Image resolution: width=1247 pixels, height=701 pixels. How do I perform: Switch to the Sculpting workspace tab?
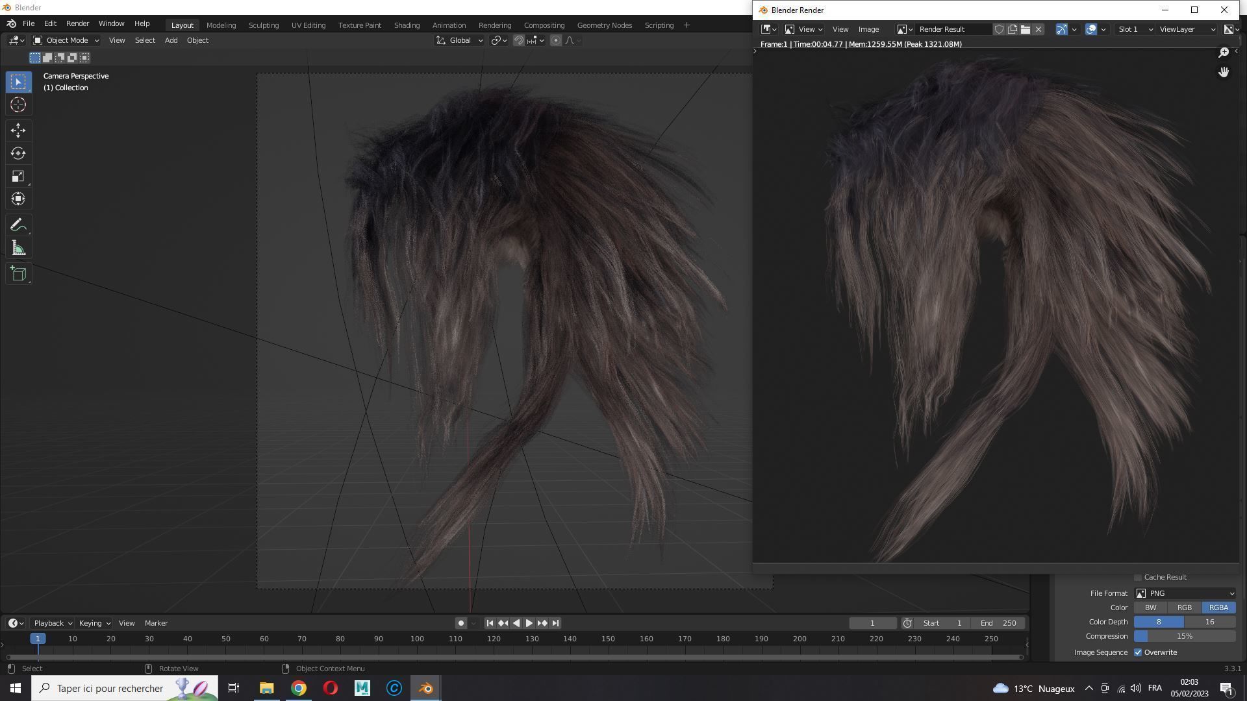click(264, 25)
